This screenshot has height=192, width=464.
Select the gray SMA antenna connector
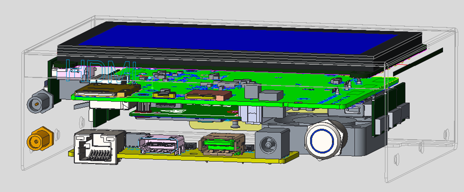tap(38, 103)
